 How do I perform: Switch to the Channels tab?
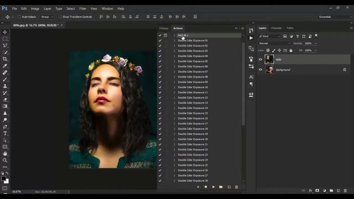[276, 28]
